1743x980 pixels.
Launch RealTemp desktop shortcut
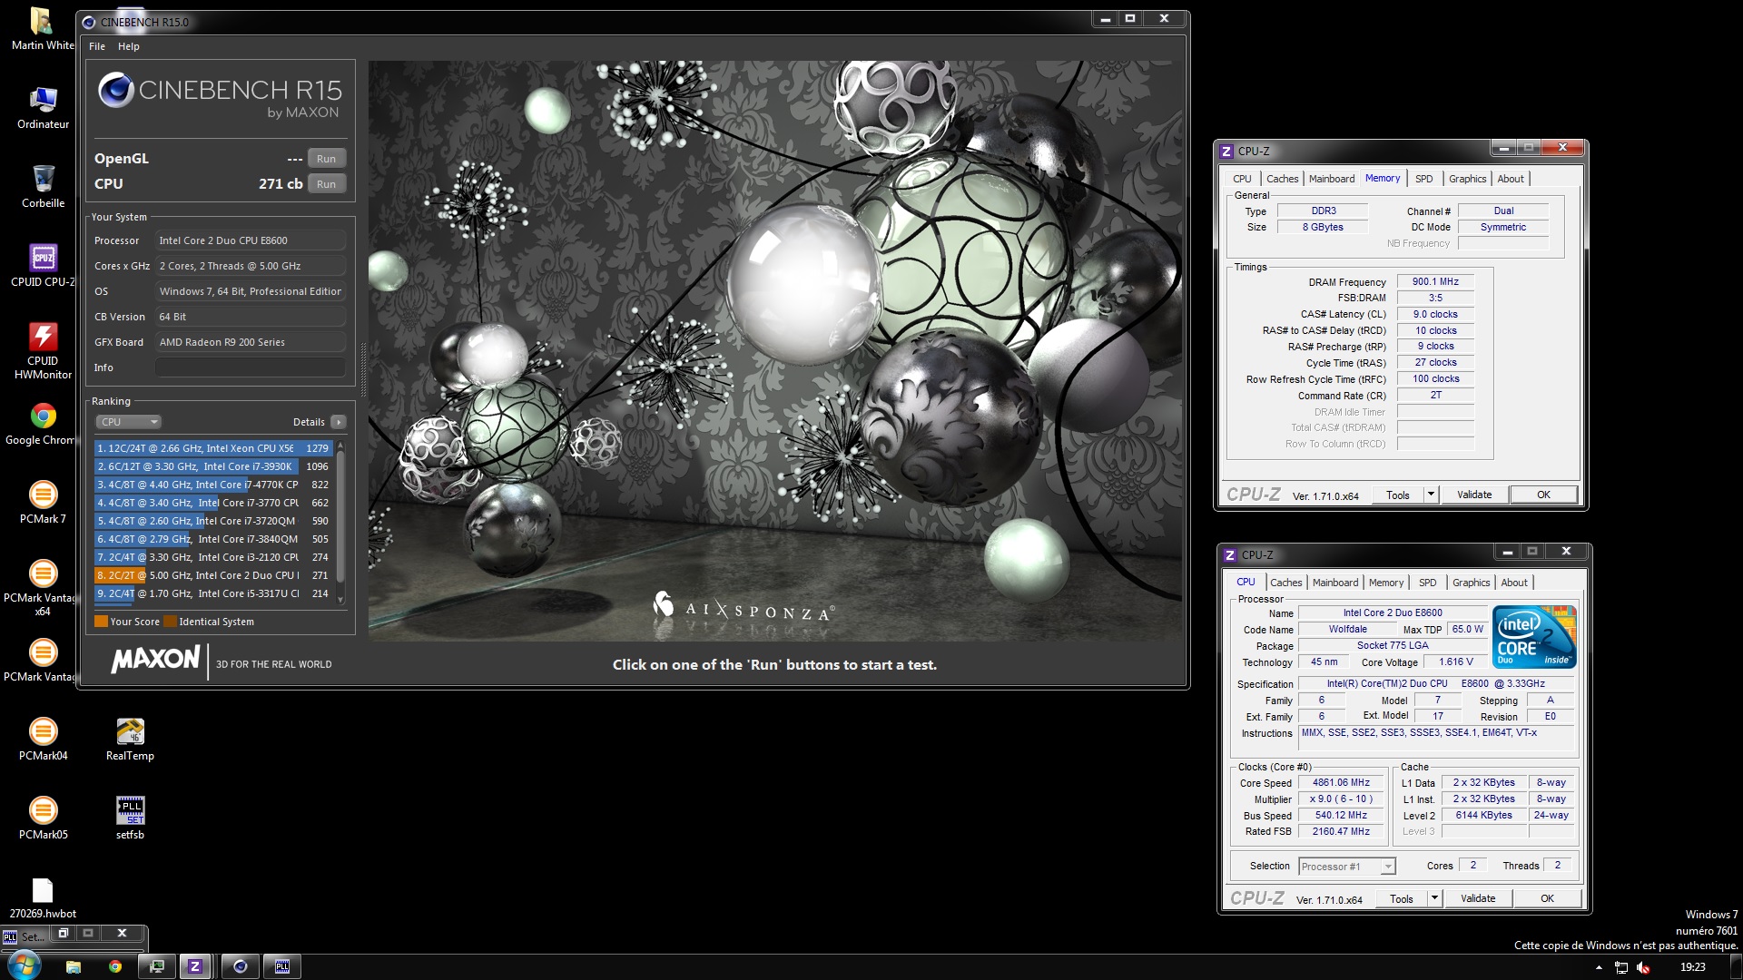coord(130,740)
